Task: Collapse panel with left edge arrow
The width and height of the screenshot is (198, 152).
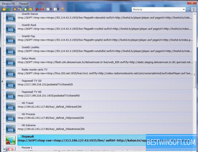Action: pos(2,81)
